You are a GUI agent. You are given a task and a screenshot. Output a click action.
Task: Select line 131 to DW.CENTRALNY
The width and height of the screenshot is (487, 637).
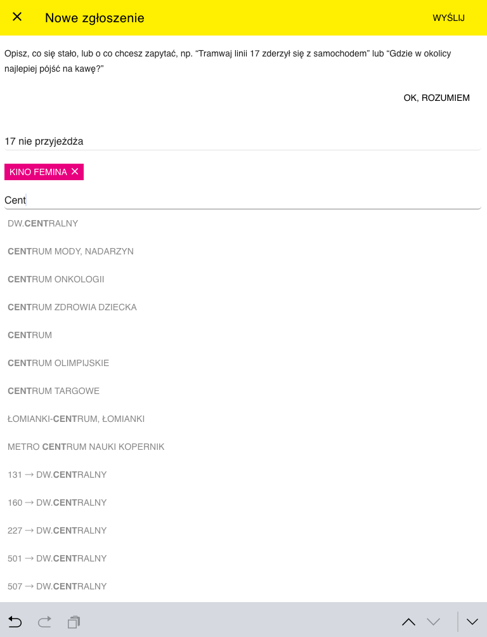pyautogui.click(x=243, y=475)
